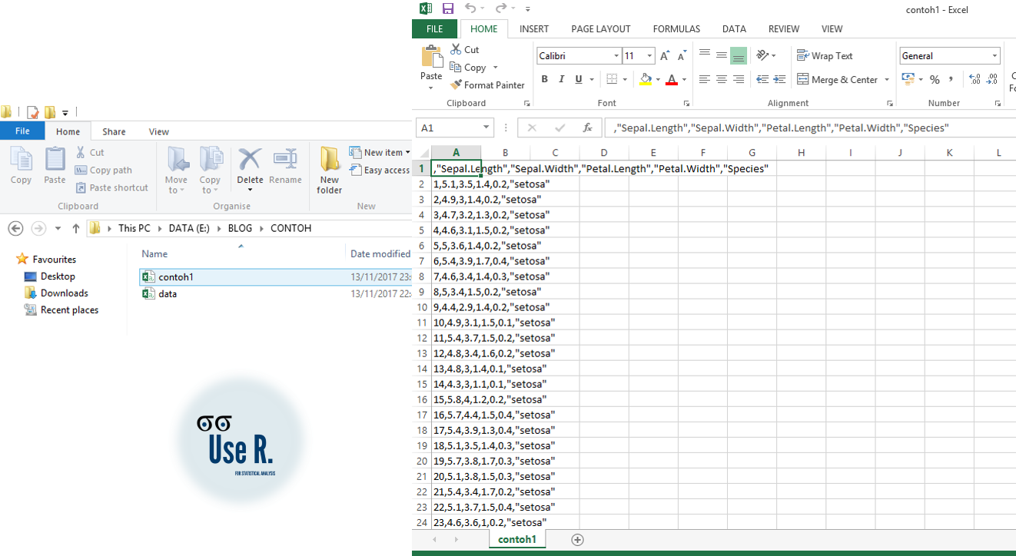The image size is (1016, 556).
Task: Open the Share tab in File Explorer
Action: coord(113,131)
